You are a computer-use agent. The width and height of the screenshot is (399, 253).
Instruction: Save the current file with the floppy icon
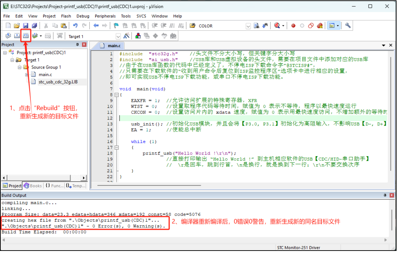click(x=25, y=26)
